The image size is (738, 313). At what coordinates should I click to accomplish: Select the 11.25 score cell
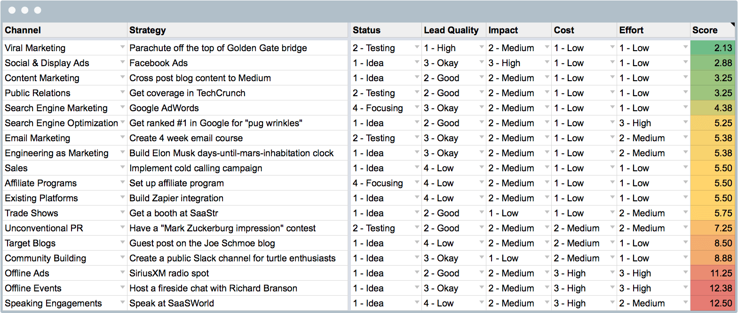(x=713, y=273)
